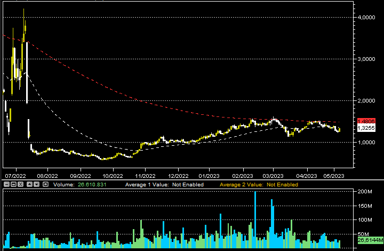Click 'Not Enabled' beside Average 1 Value
Screen dimensions: 384x251
click(188, 185)
